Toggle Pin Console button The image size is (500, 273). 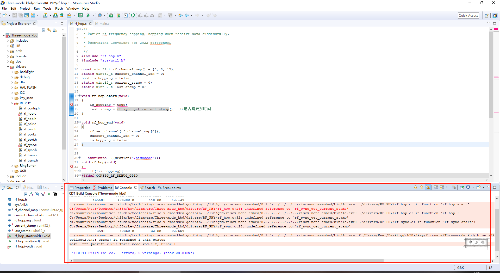click(462, 188)
